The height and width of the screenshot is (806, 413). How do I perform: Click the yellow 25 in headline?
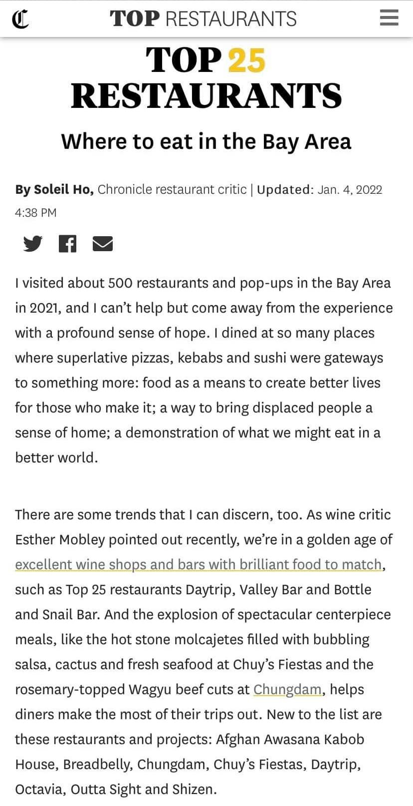coord(246,60)
